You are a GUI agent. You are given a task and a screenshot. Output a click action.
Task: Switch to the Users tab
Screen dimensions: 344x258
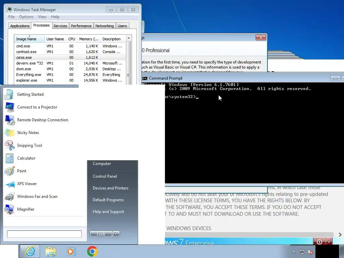tap(122, 26)
